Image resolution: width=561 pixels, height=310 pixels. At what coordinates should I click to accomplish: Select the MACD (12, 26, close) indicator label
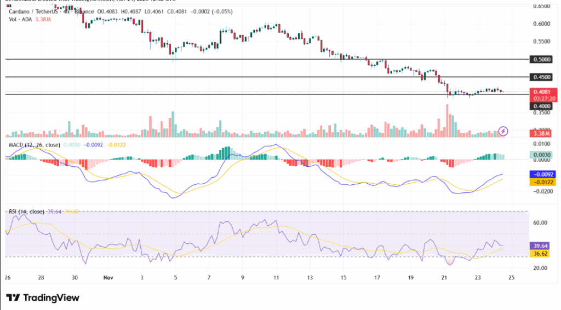click(x=35, y=144)
